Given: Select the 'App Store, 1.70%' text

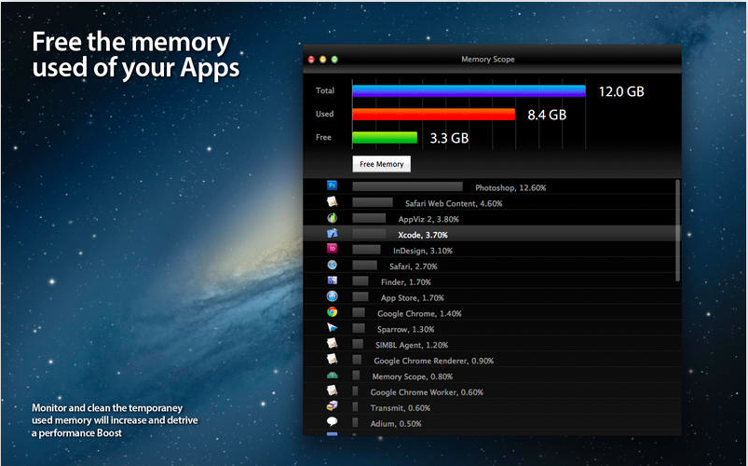Looking at the screenshot, I should tap(412, 298).
